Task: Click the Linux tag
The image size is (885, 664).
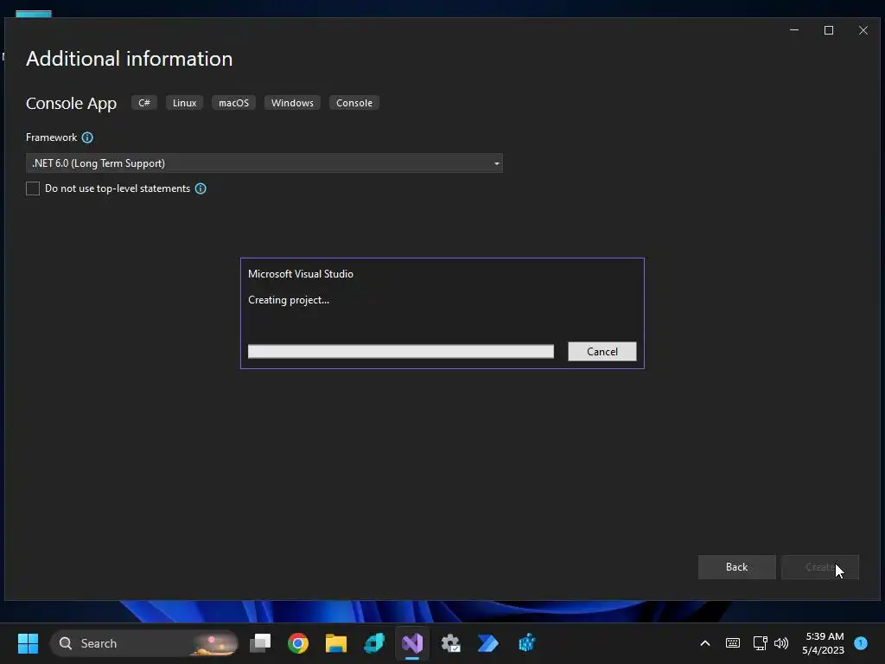Action: (184, 103)
